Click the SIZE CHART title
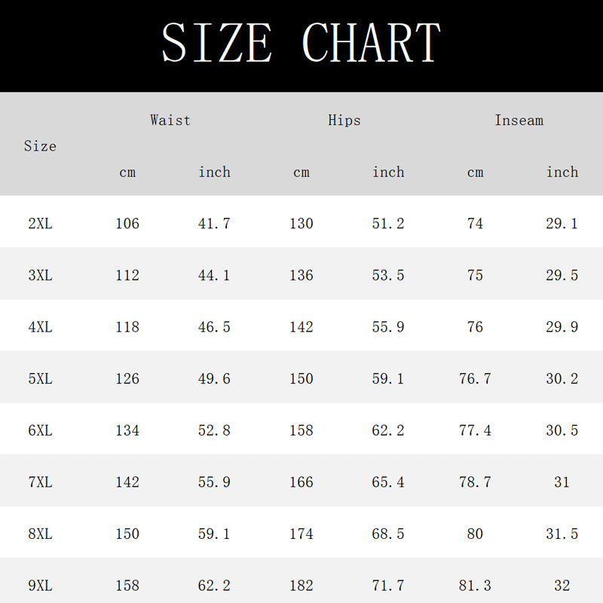603x603 pixels. click(x=301, y=43)
